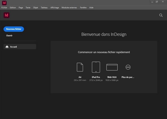Image resolution: width=167 pixels, height=119 pixels.
Task: Click the home icon beside Accueil
Action: [7, 47]
